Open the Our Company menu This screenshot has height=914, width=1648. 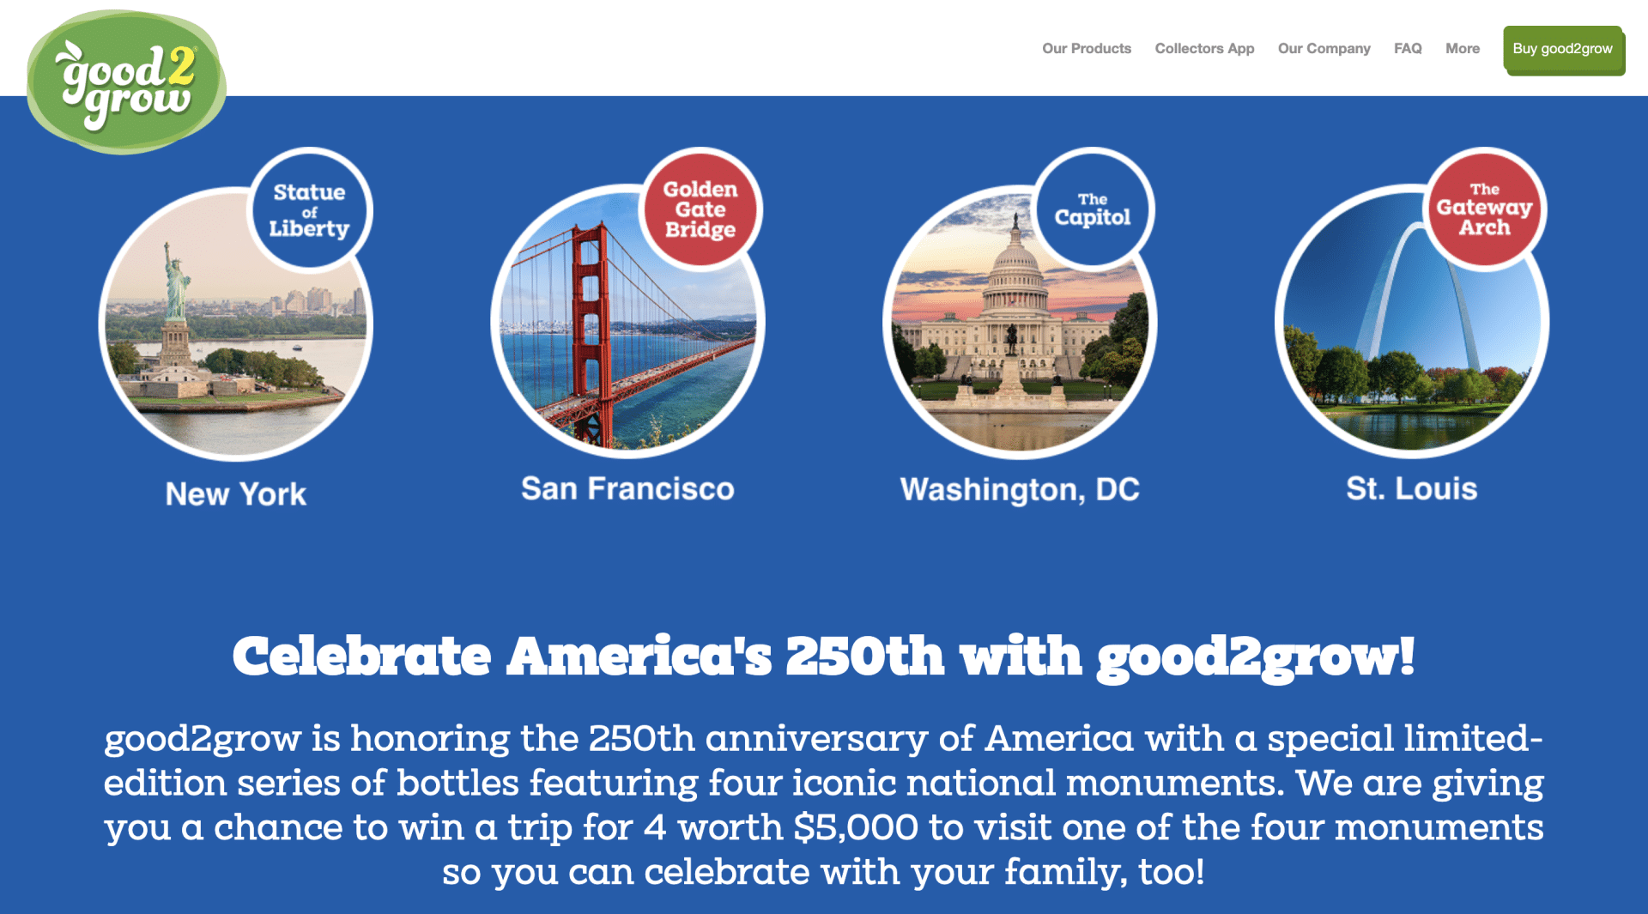[x=1324, y=49]
